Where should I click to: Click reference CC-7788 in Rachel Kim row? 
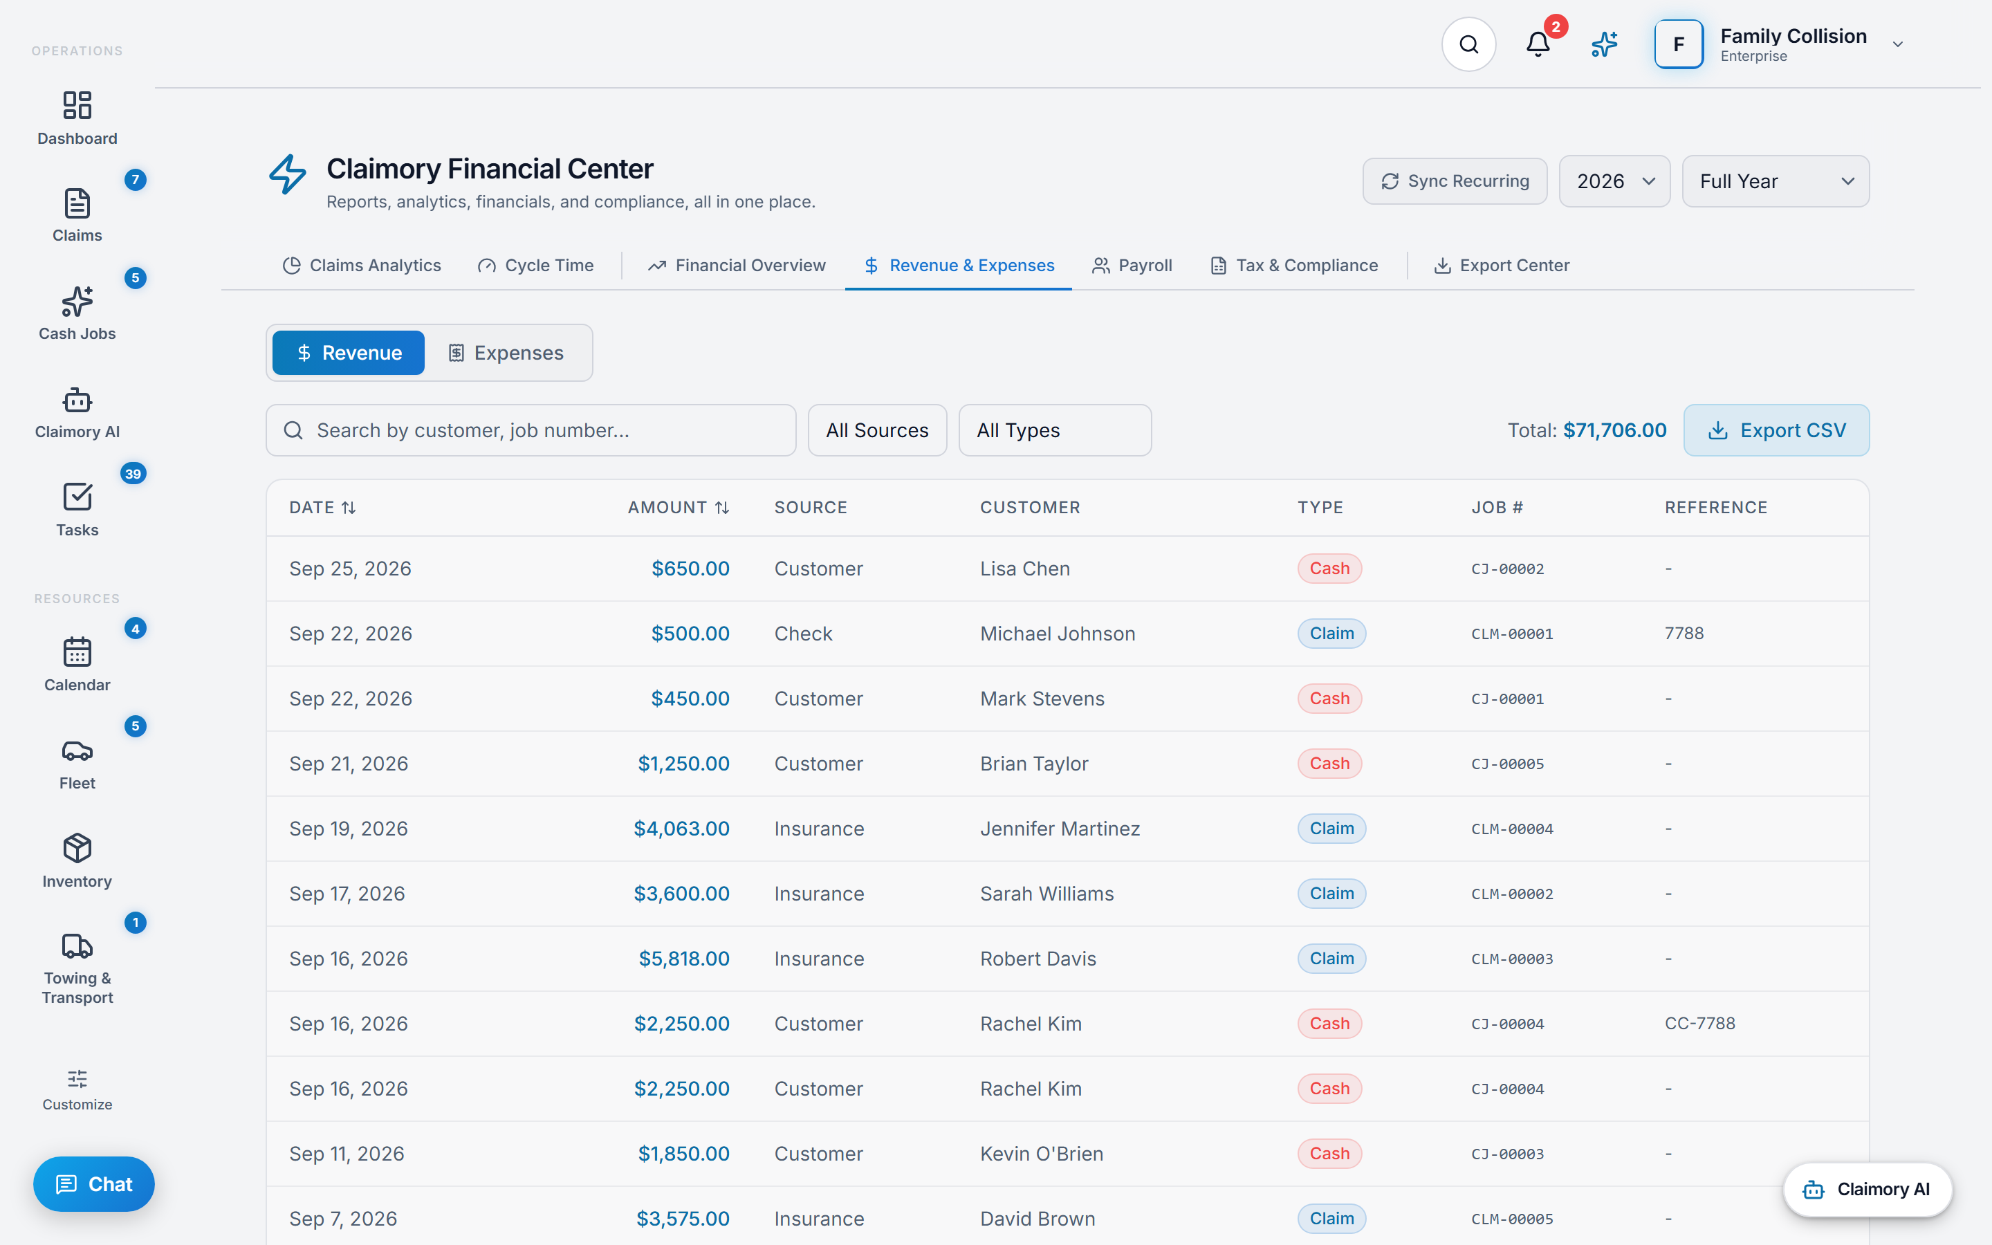pyautogui.click(x=1700, y=1024)
